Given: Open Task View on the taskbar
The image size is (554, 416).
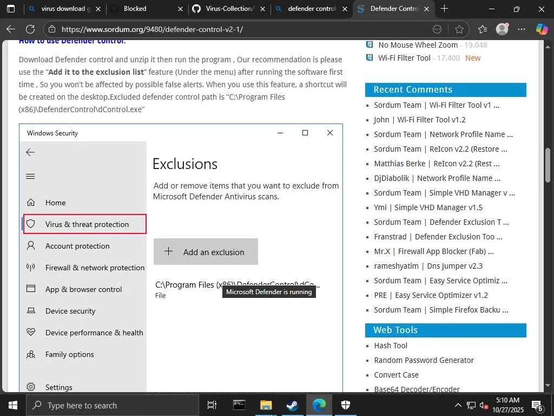Looking at the screenshot, I should (212, 405).
